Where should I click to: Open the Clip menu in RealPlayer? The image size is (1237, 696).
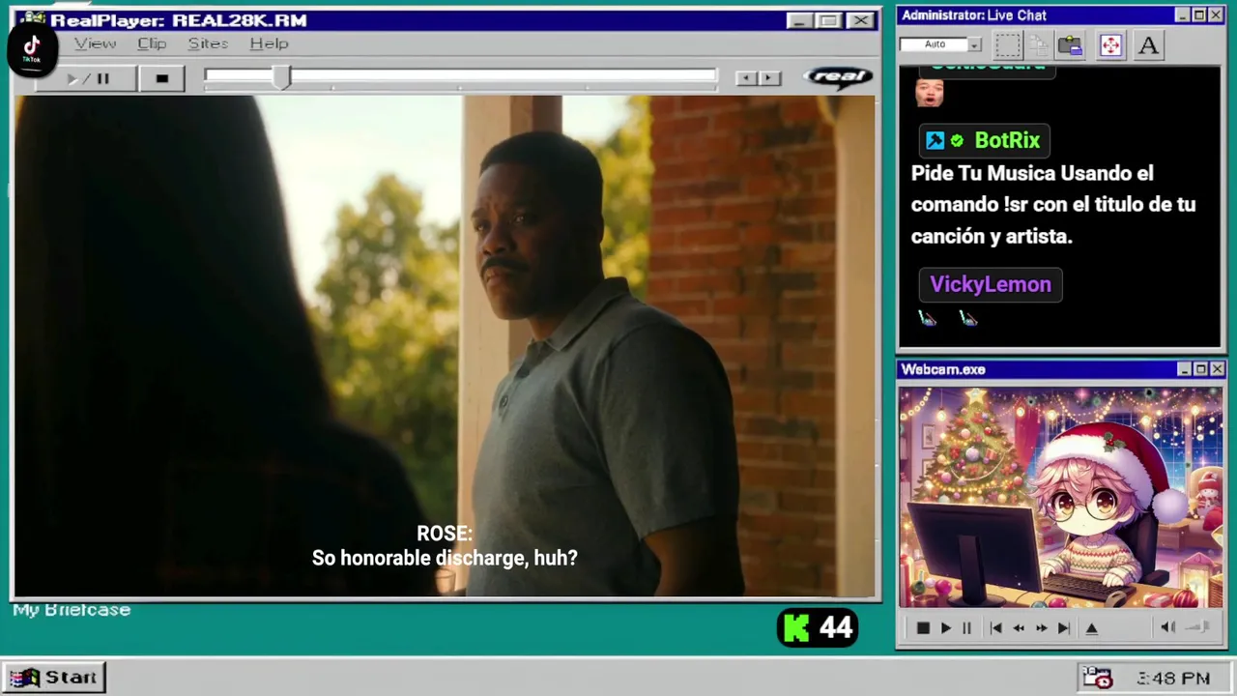coord(152,43)
